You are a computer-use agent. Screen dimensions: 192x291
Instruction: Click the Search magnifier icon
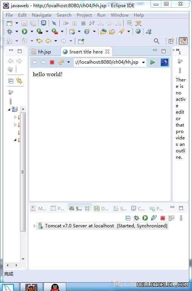[156, 41]
